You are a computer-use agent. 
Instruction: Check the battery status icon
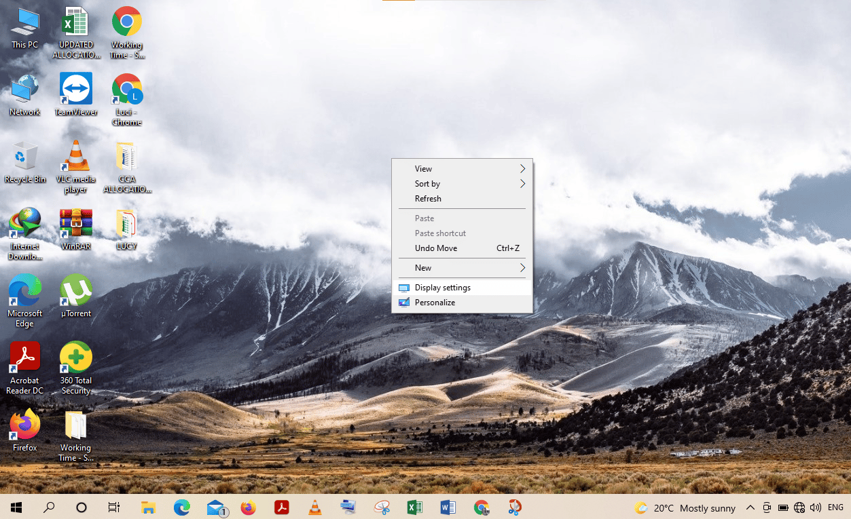(783, 507)
